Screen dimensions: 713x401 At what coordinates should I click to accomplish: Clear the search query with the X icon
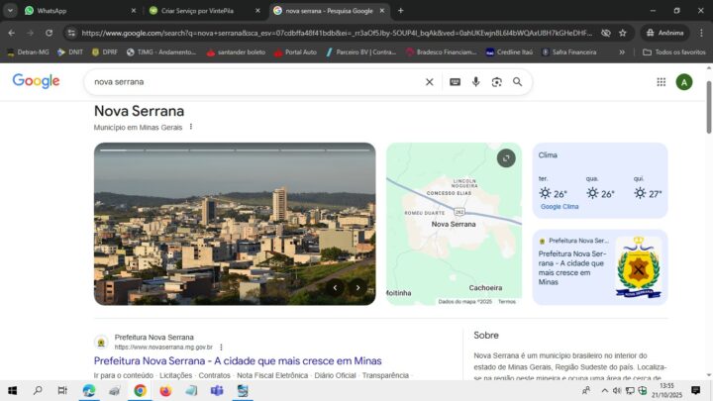[429, 82]
